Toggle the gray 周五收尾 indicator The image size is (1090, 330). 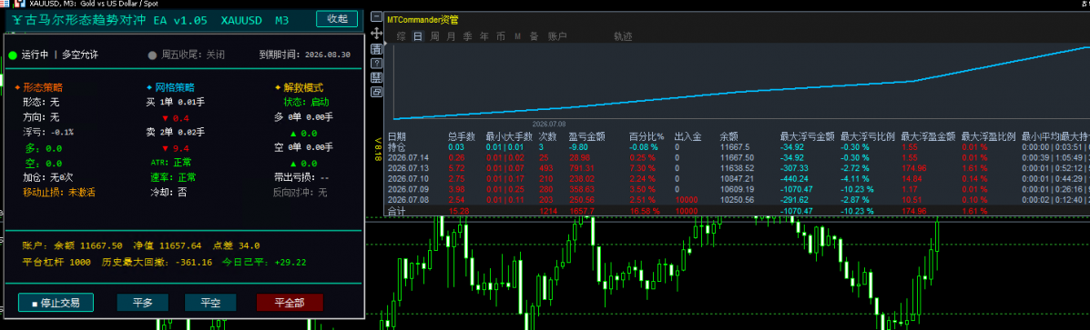[152, 55]
